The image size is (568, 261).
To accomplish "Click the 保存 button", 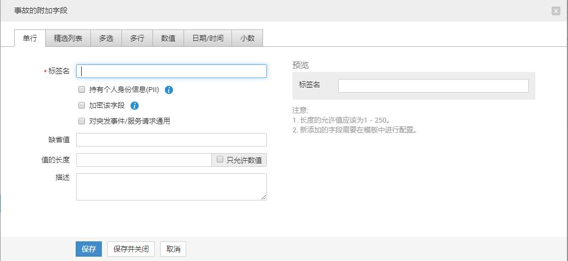I will click(x=88, y=249).
